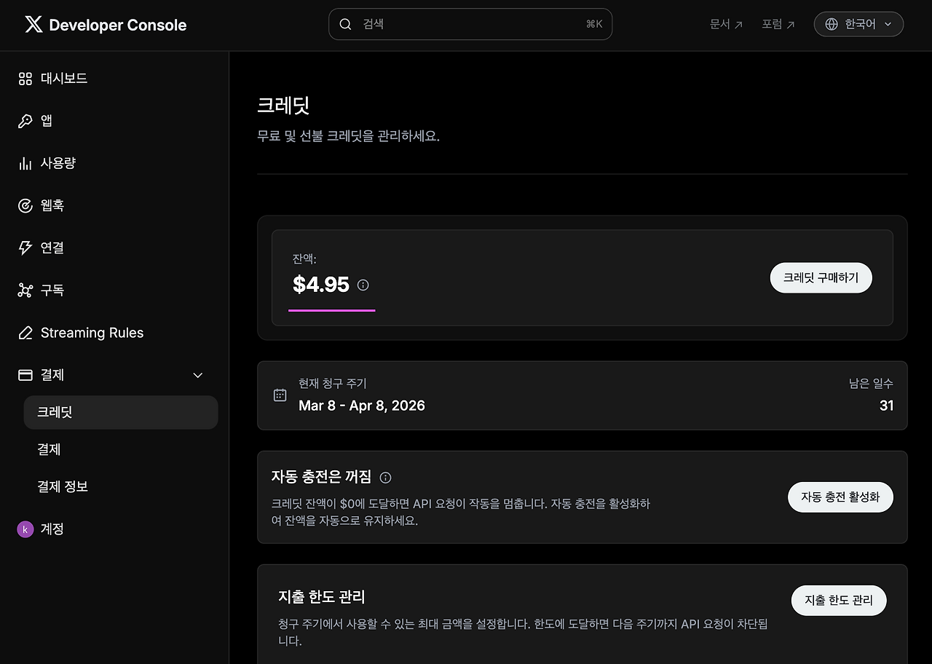This screenshot has width=932, height=664.
Task: Click the info icon next to $4.95 balance
Action: coord(363,285)
